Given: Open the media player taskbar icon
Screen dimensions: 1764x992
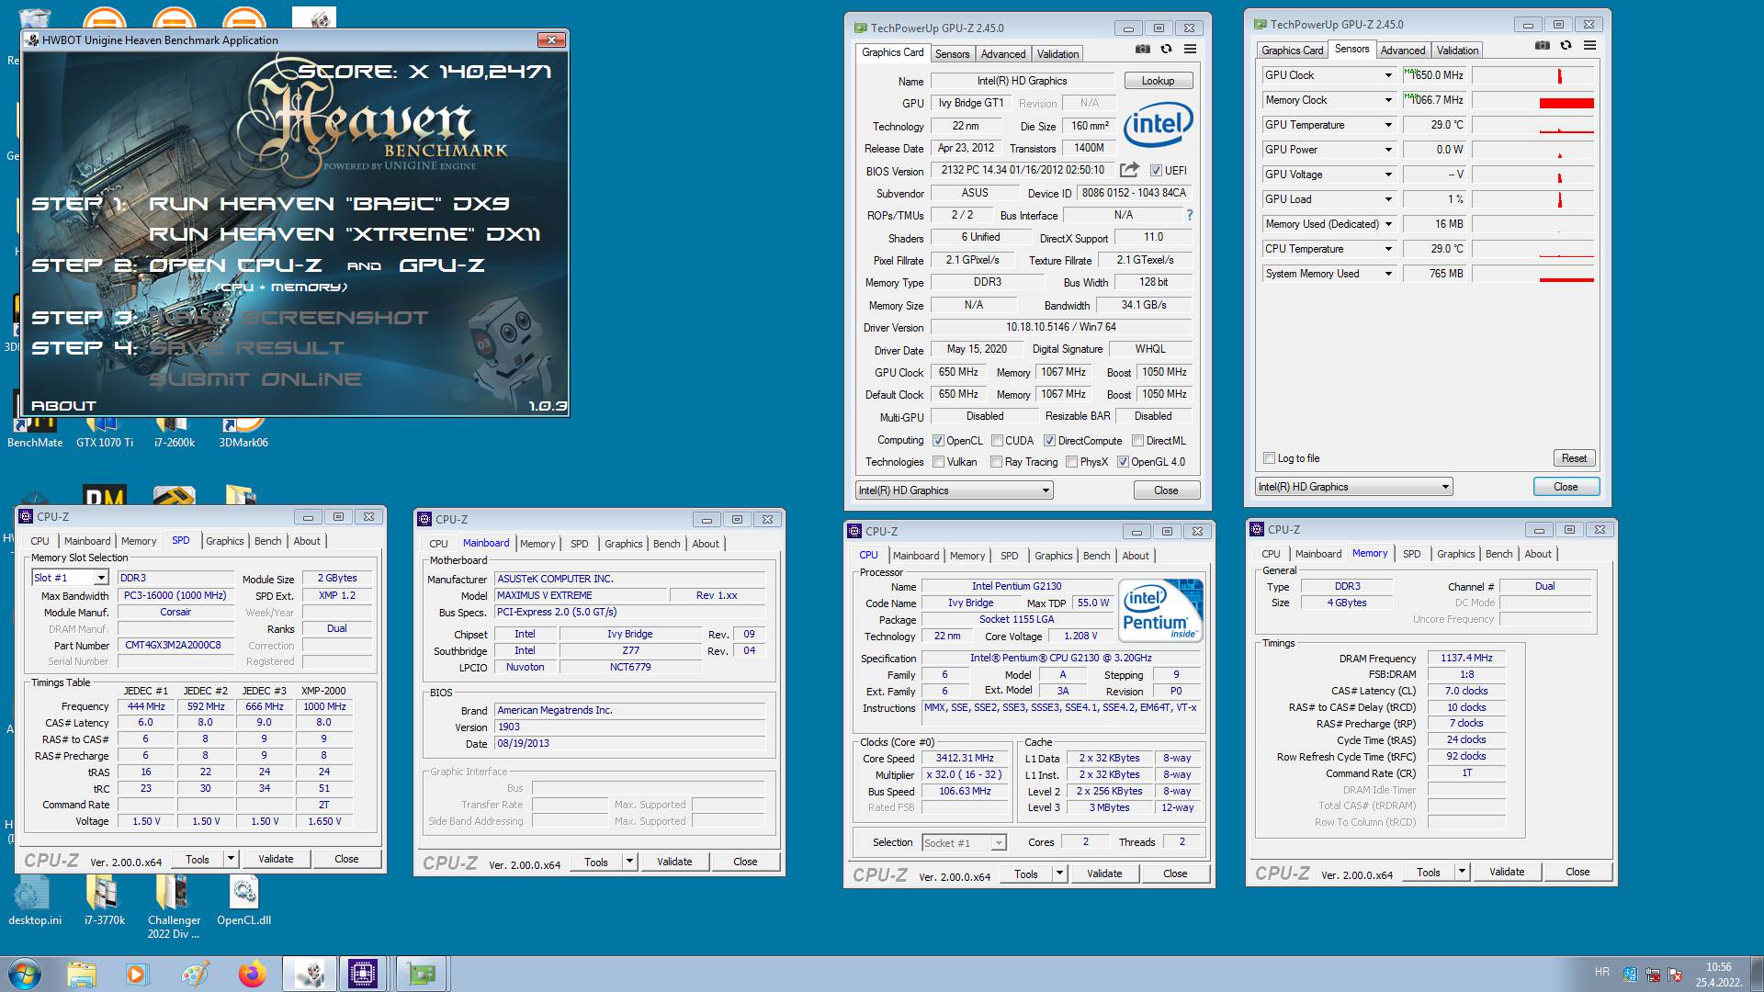Looking at the screenshot, I should click(x=137, y=974).
